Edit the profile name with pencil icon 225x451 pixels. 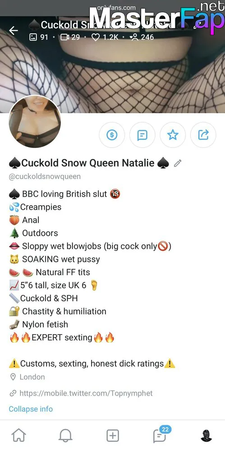pyautogui.click(x=178, y=163)
